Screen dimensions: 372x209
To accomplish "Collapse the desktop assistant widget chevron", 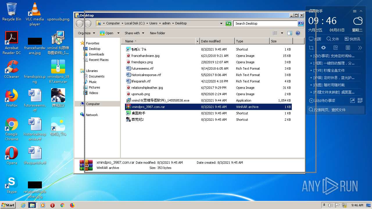I will coord(361,11).
